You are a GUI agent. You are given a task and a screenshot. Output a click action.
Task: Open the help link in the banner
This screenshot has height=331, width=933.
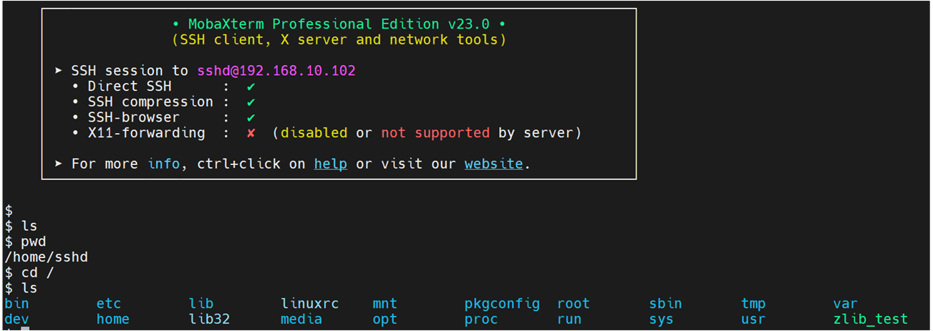pyautogui.click(x=330, y=164)
